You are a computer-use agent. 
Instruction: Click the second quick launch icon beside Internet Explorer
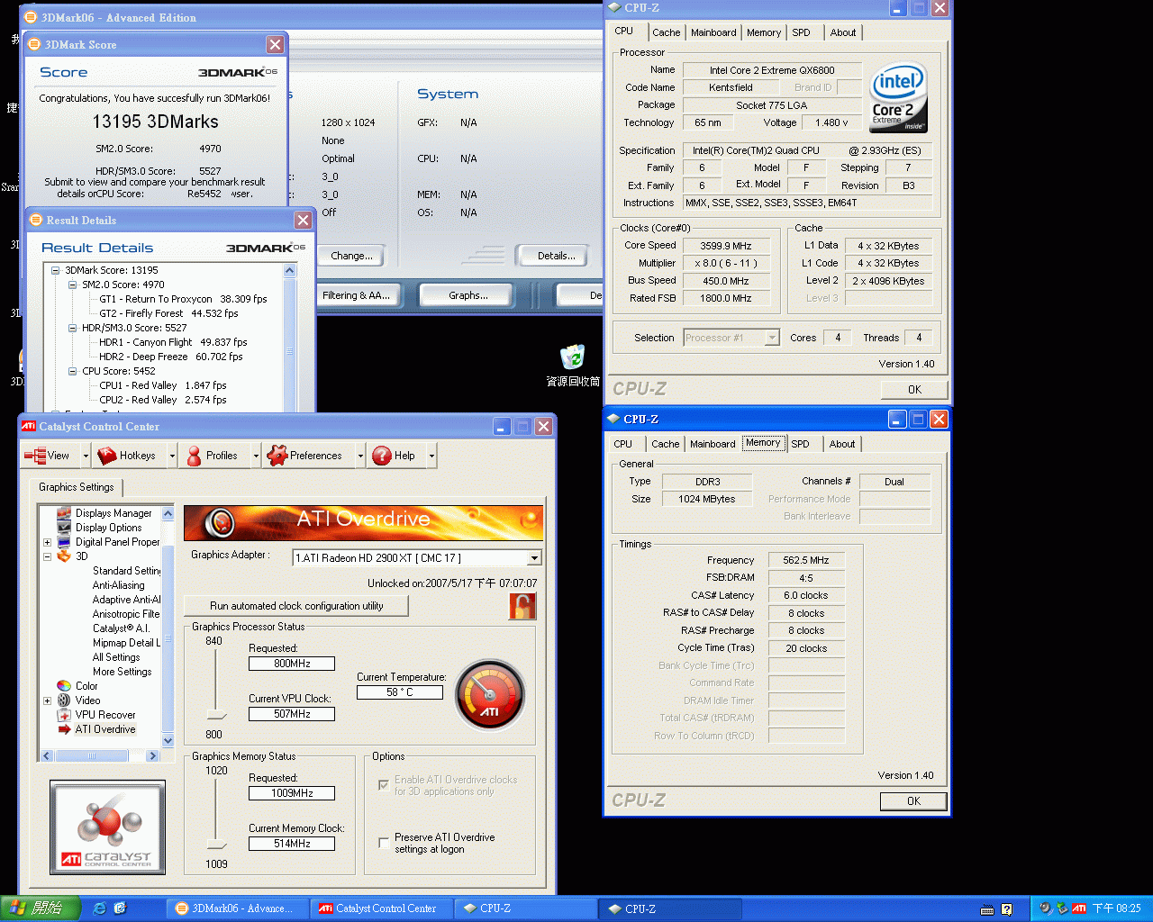click(x=120, y=908)
